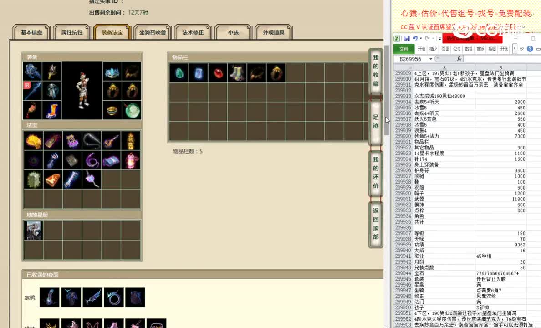Image resolution: width=541 pixels, height=328 pixels.
Task: Click the ring-shaped 寒鸦 set item
Action: click(113, 297)
